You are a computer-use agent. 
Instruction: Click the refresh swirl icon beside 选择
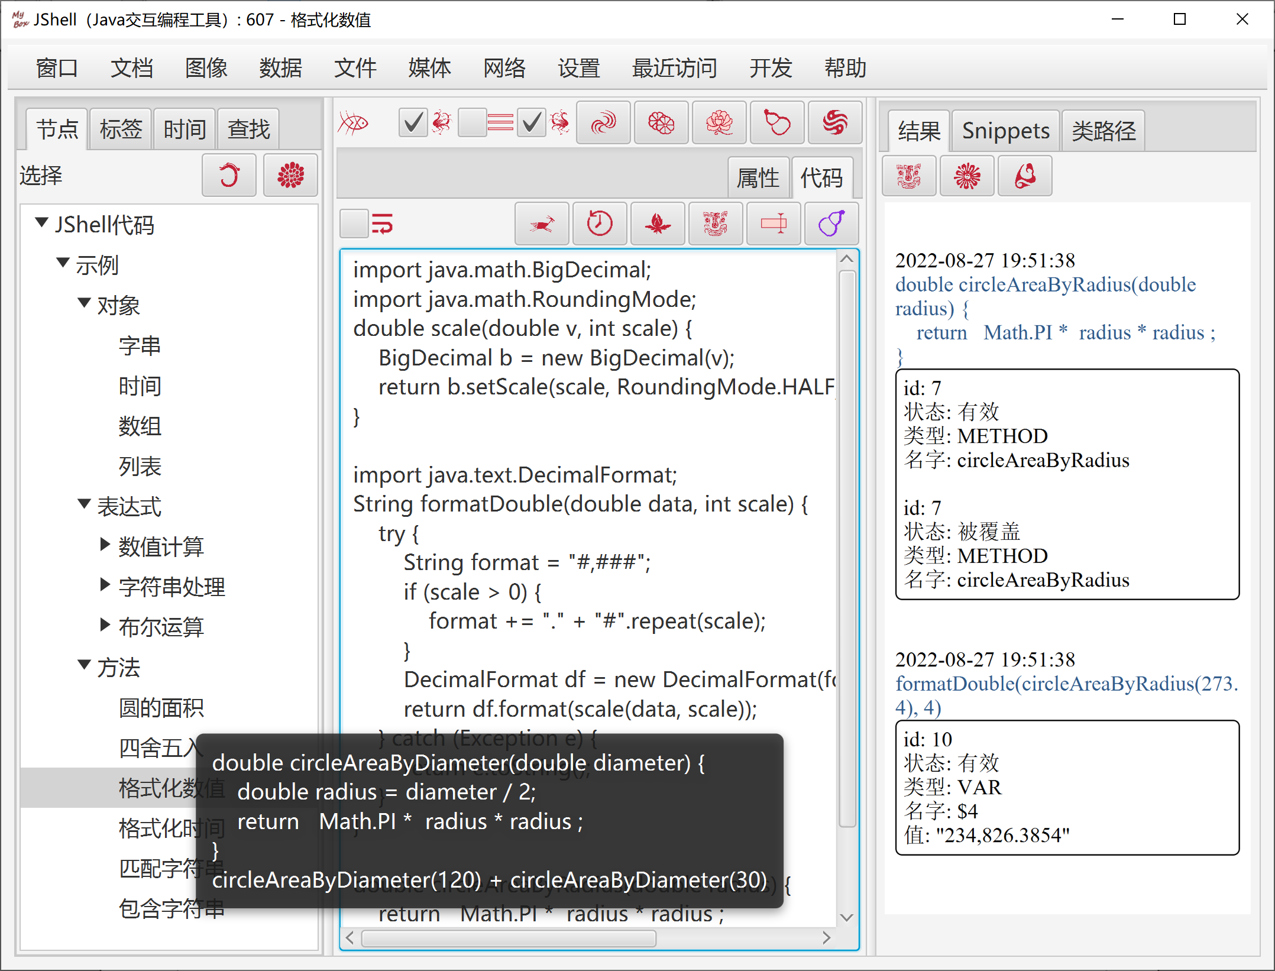pyautogui.click(x=229, y=175)
